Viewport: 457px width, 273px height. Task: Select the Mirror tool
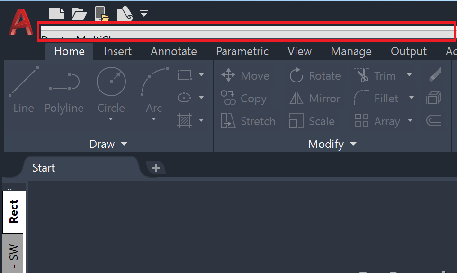pyautogui.click(x=315, y=98)
